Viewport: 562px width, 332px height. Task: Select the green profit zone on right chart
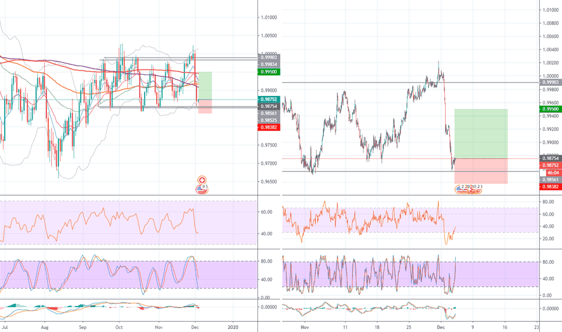481,133
